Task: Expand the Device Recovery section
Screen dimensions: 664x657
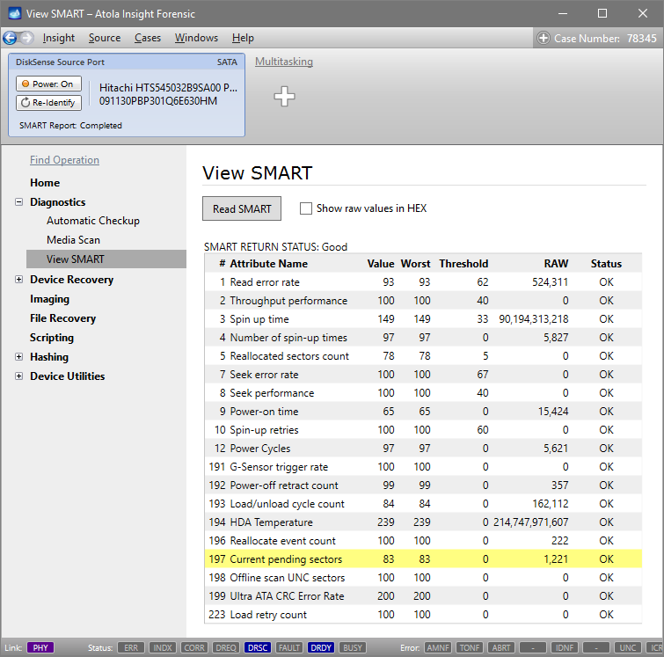Action: coord(19,280)
